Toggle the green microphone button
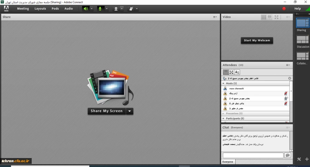The width and height of the screenshot is (310, 167). click(101, 9)
